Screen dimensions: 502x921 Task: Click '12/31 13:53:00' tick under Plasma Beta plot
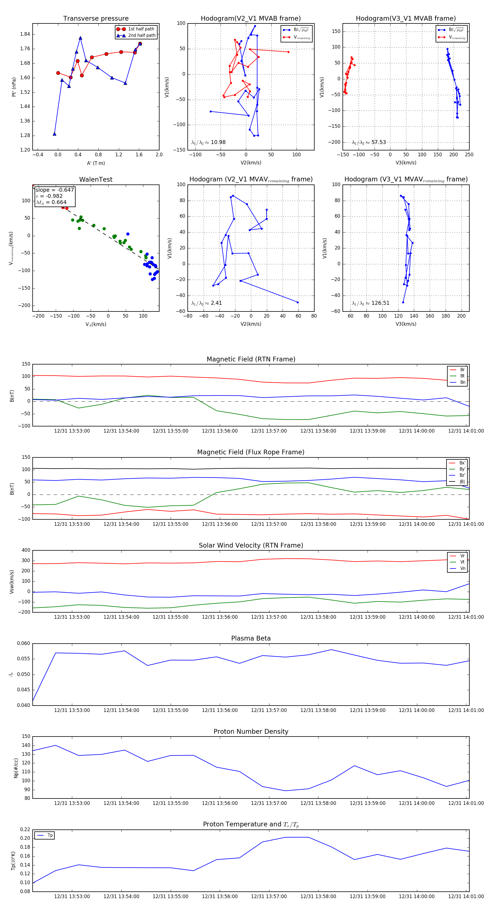coord(72,710)
